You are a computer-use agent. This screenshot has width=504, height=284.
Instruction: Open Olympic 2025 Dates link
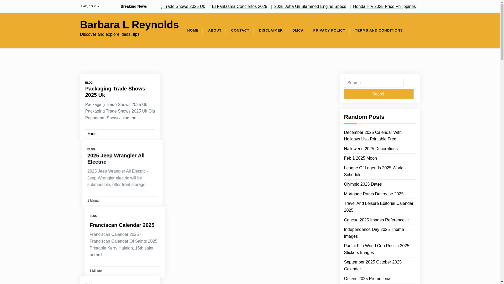[x=363, y=184]
